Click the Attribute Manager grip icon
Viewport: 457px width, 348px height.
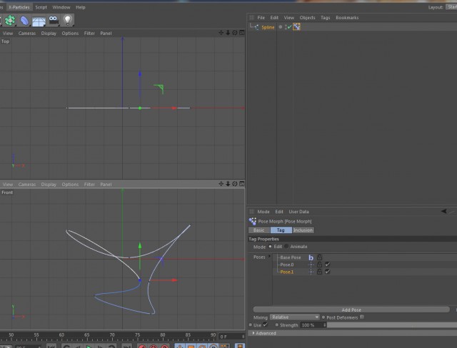[x=252, y=212]
